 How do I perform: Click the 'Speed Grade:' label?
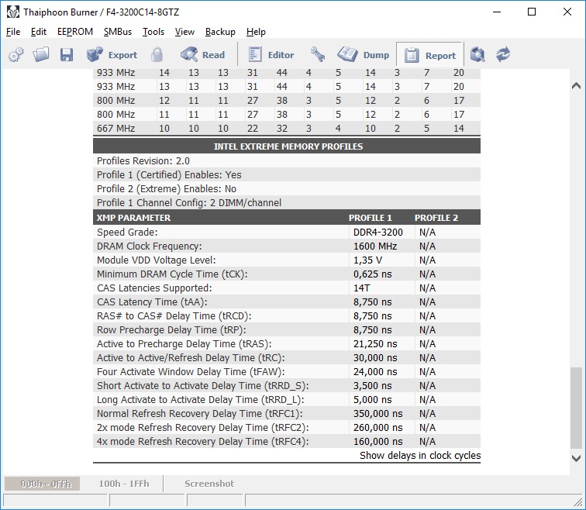[x=127, y=233]
